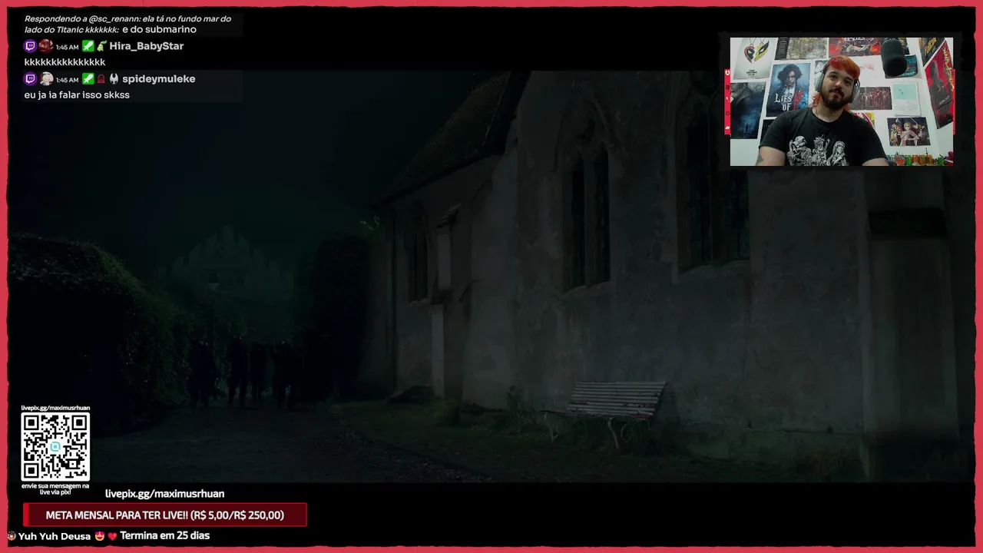Screen dimensions: 983x553
Task: Click the LivePix QR code
Action: (x=55, y=446)
